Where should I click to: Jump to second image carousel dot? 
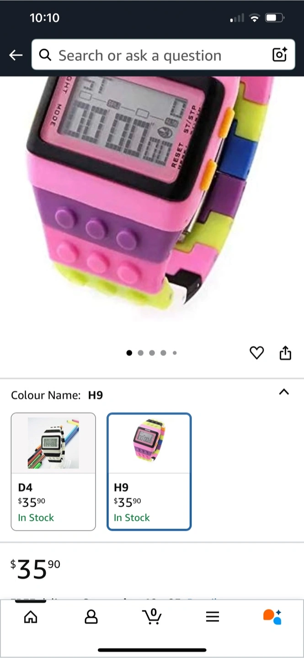140,353
